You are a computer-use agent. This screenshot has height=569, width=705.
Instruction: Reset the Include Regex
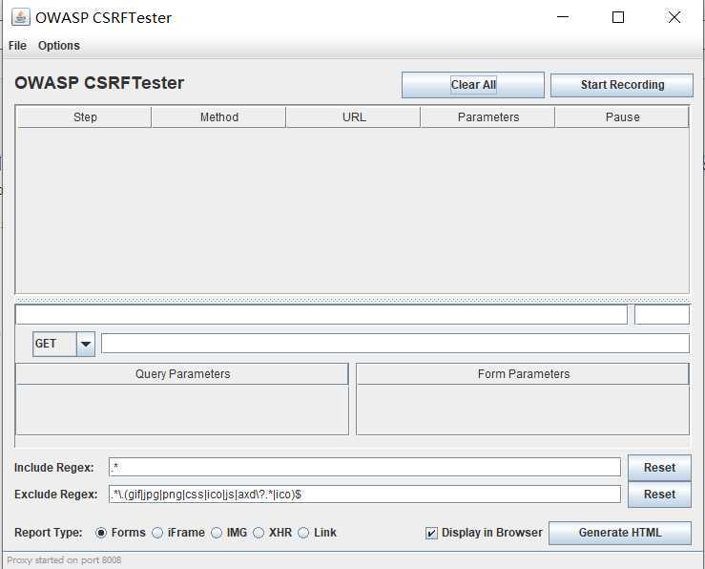click(659, 468)
